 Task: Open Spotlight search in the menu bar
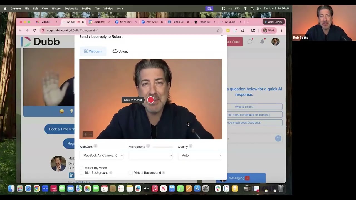coord(252,9)
